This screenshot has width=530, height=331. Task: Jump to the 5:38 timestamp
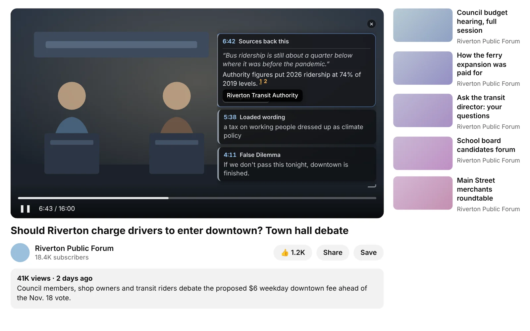click(x=230, y=117)
